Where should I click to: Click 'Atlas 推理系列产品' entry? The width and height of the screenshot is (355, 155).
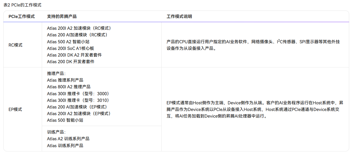[x=65, y=80]
